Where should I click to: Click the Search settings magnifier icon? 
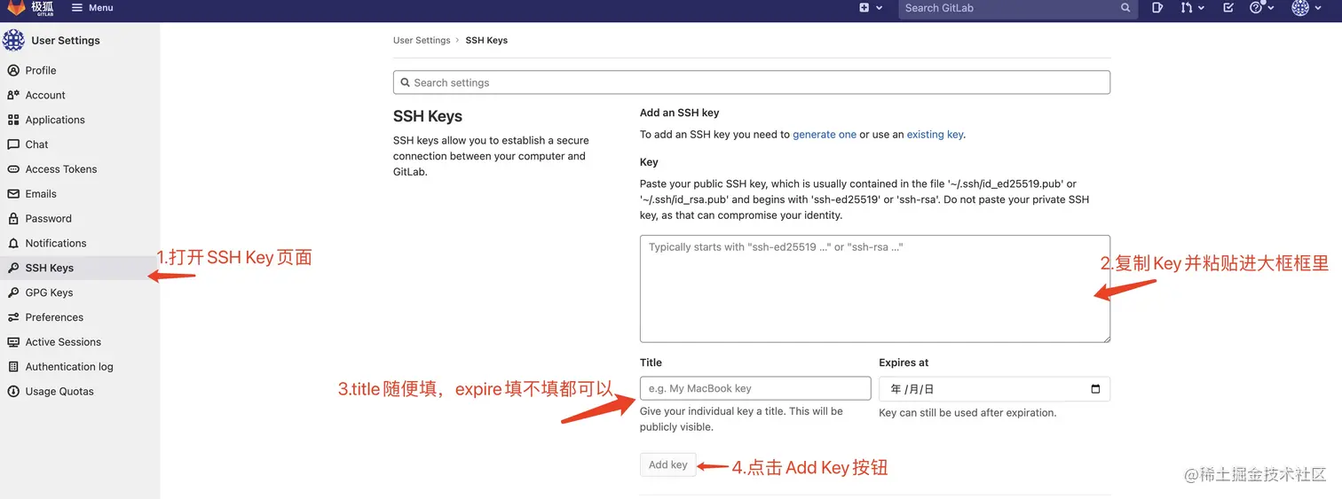coord(406,82)
